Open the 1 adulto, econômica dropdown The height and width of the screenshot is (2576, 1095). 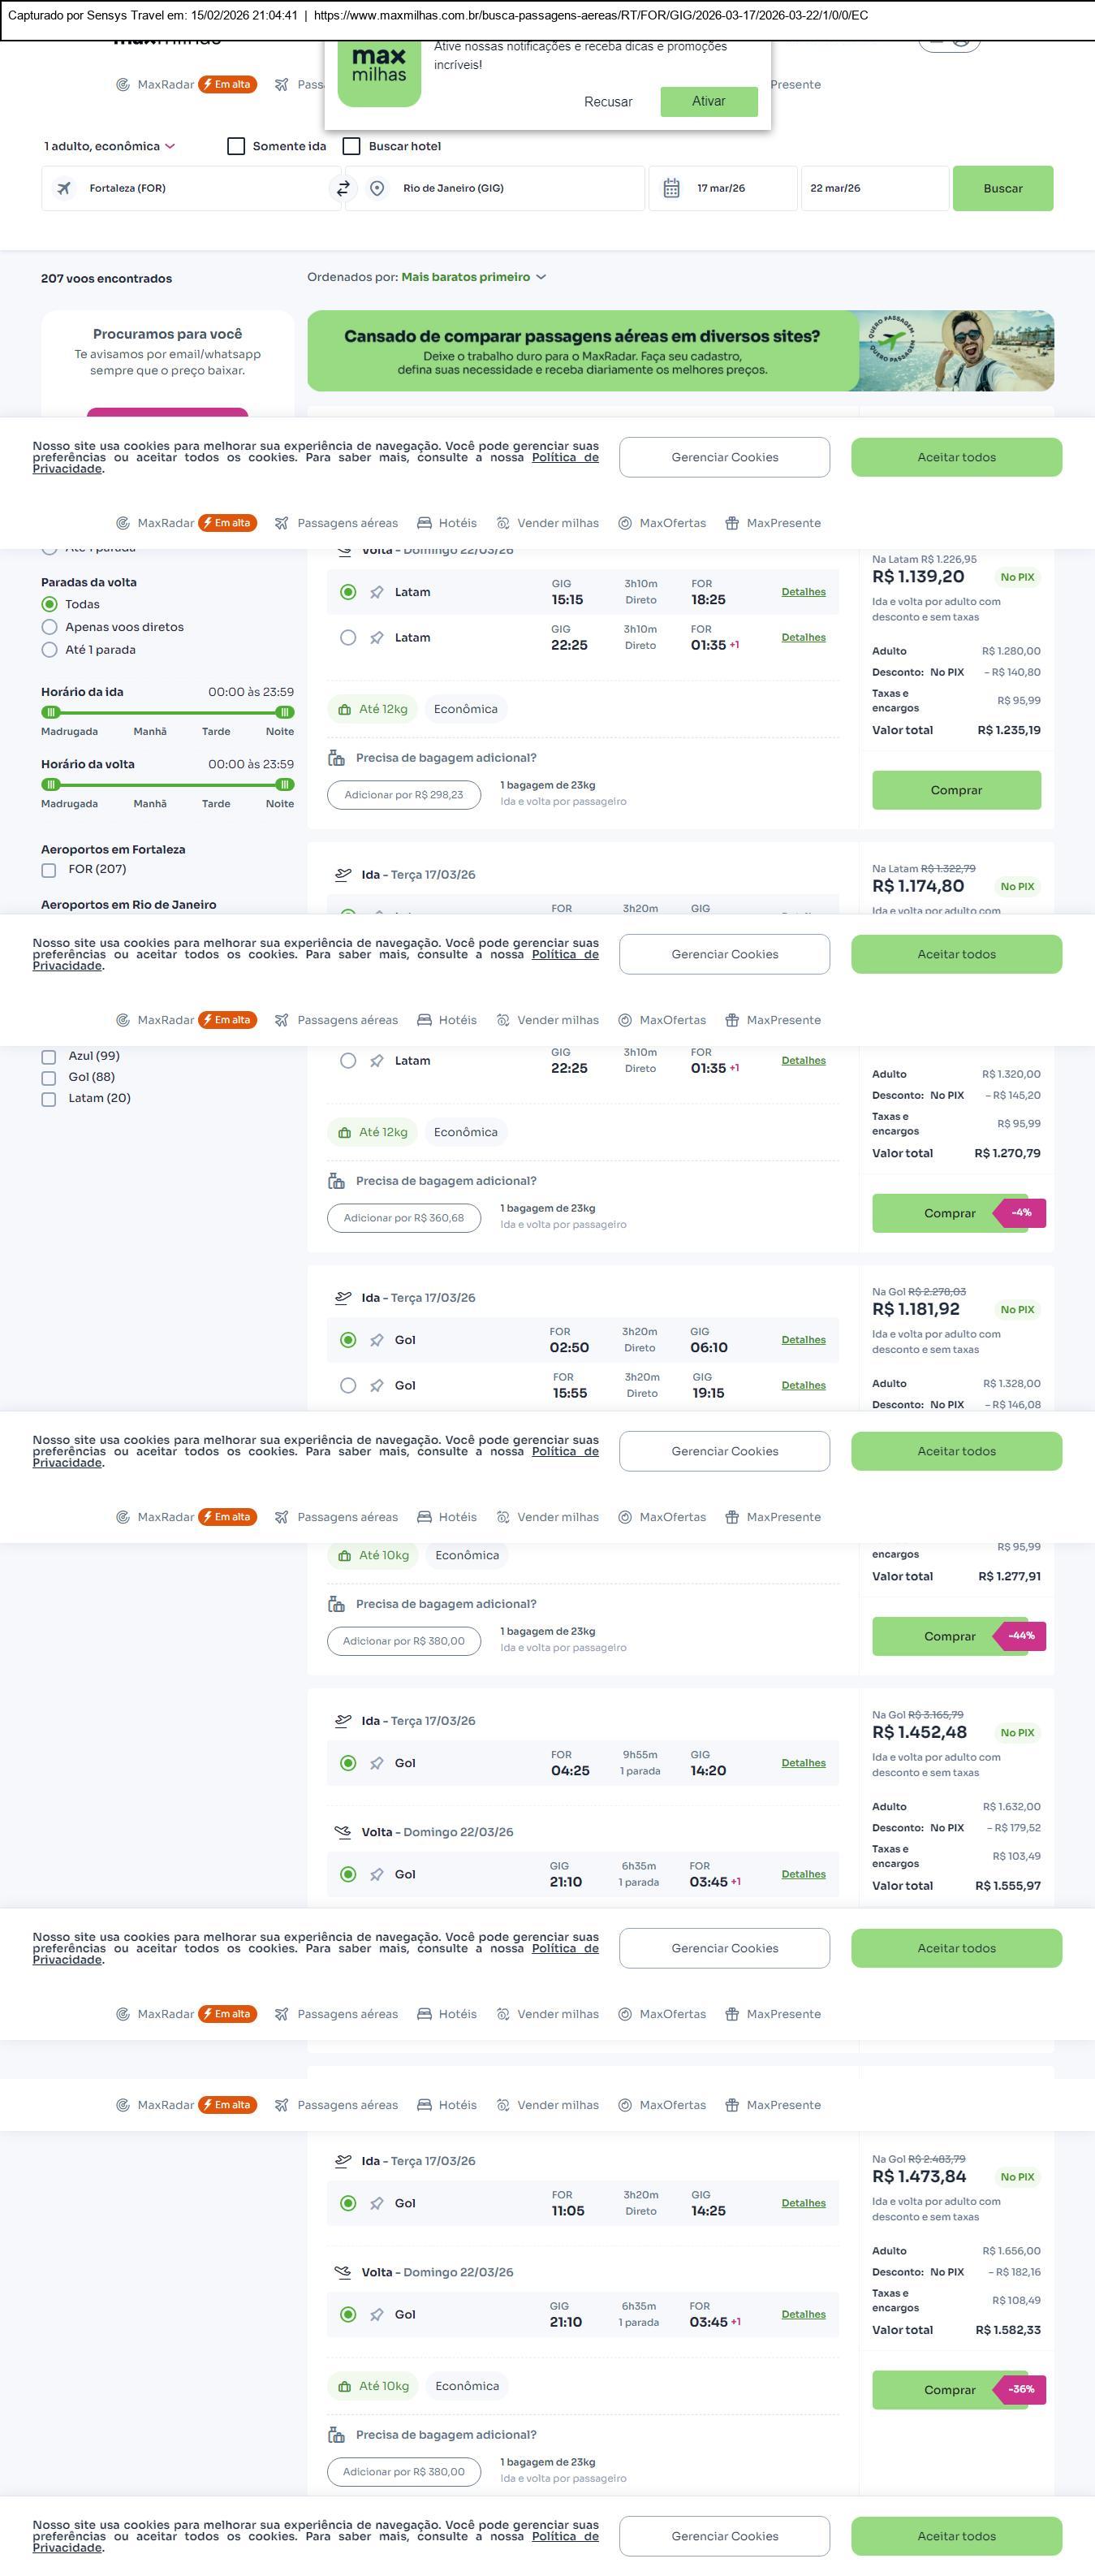[x=109, y=146]
